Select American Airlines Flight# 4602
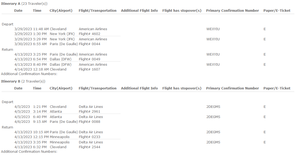297x157 pixels. (89, 34)
